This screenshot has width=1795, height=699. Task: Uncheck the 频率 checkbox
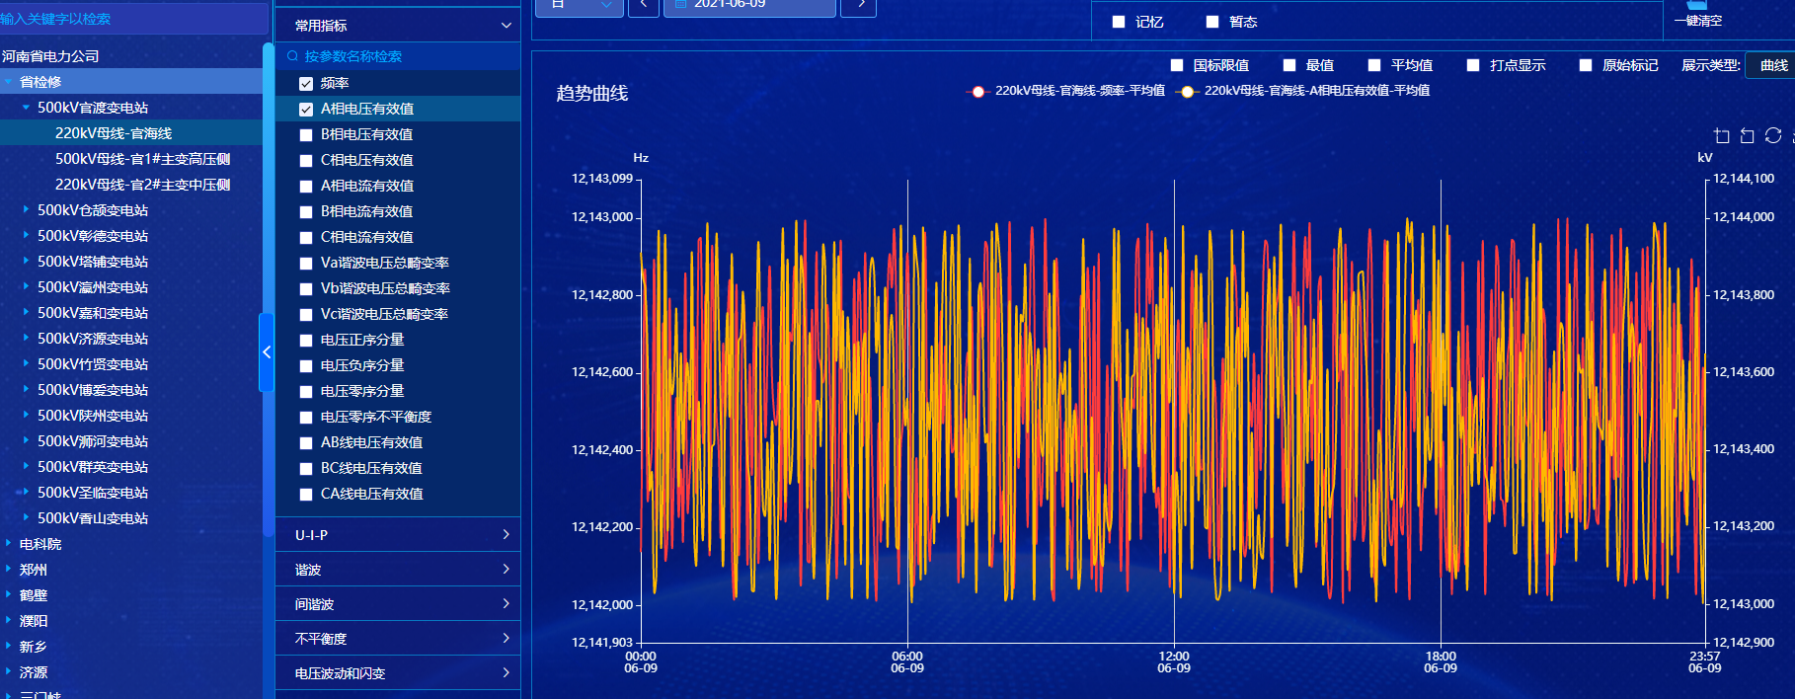(x=306, y=84)
